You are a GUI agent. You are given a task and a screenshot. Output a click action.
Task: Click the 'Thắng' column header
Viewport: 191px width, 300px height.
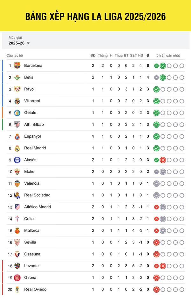103,55
